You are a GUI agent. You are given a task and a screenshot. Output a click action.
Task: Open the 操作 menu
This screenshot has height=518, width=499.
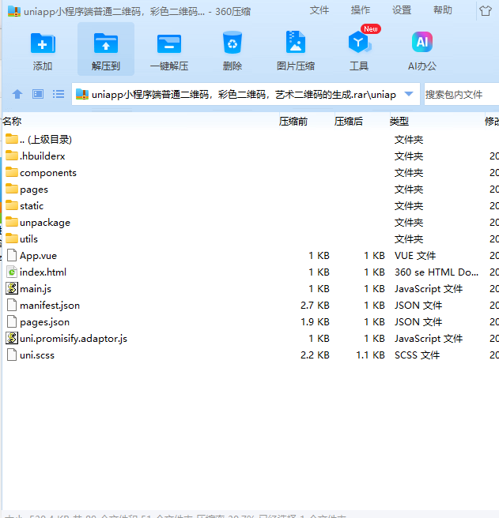point(361,10)
